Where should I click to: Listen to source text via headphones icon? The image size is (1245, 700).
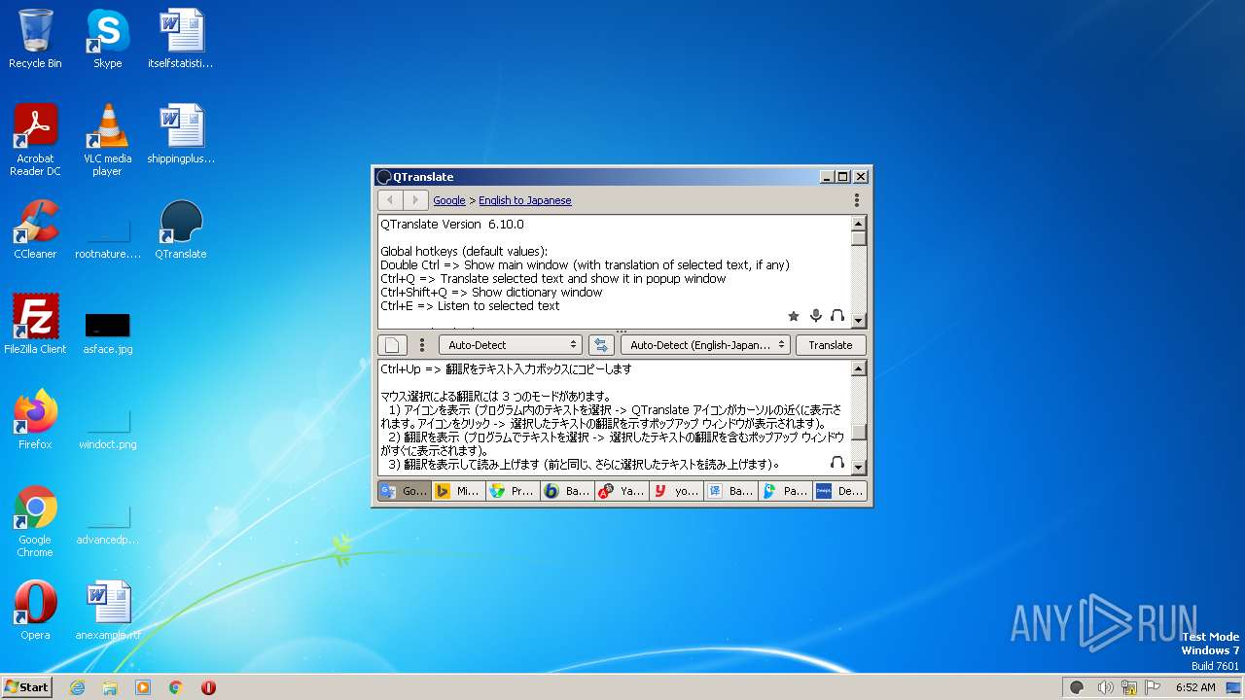click(837, 316)
